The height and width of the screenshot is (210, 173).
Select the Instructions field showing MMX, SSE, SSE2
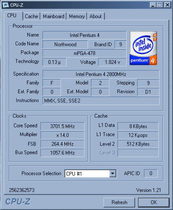coord(101,101)
